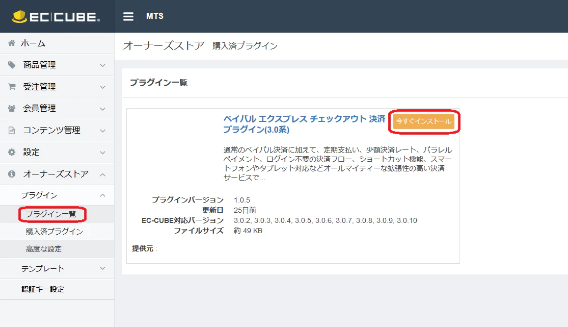Open 認証キー設定 in the sidebar
This screenshot has width=568, height=327.
coord(43,289)
